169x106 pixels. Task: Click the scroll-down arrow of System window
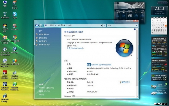coord(137,97)
